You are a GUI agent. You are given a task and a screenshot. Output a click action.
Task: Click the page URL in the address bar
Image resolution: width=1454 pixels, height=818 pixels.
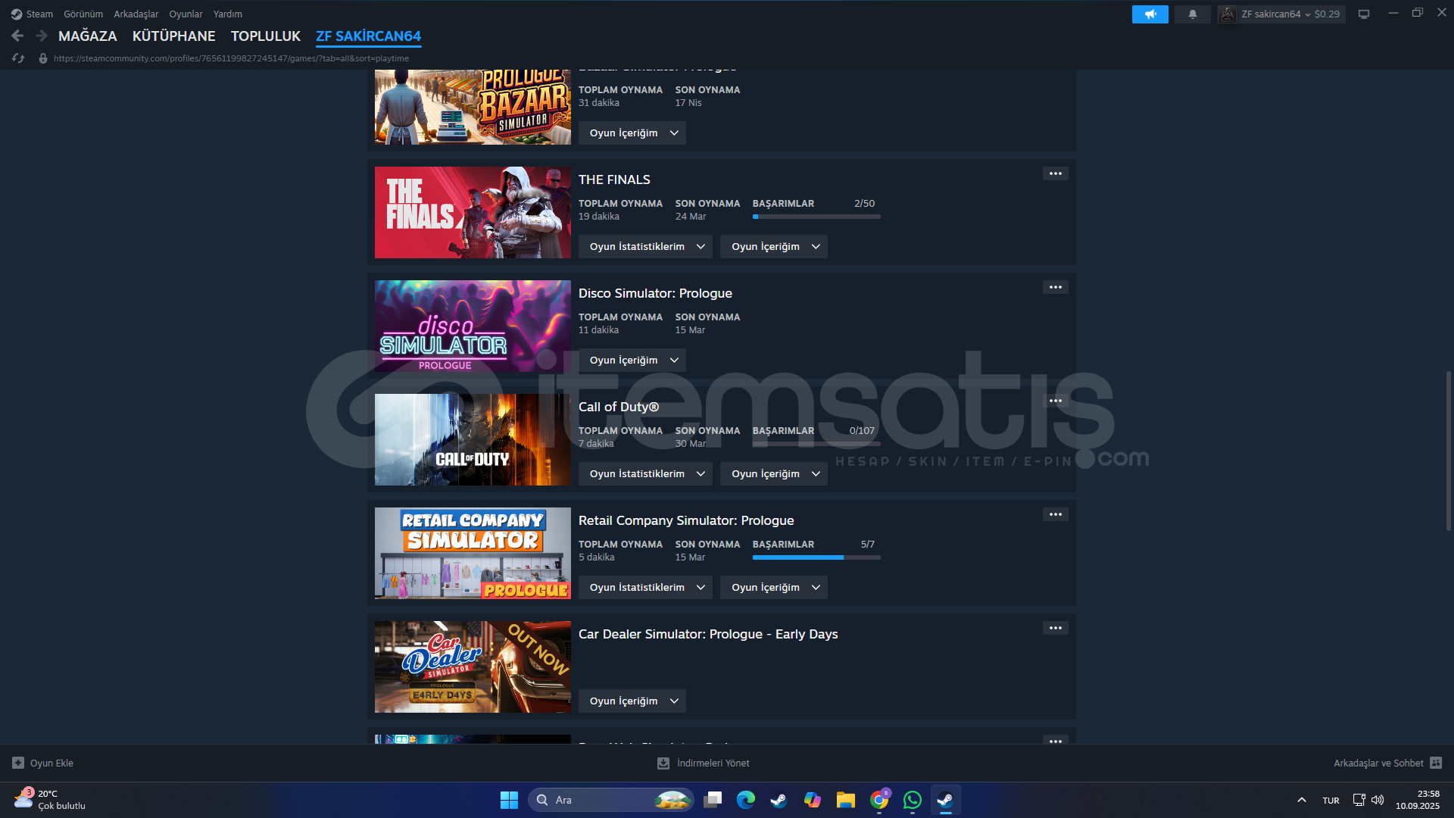click(x=231, y=58)
